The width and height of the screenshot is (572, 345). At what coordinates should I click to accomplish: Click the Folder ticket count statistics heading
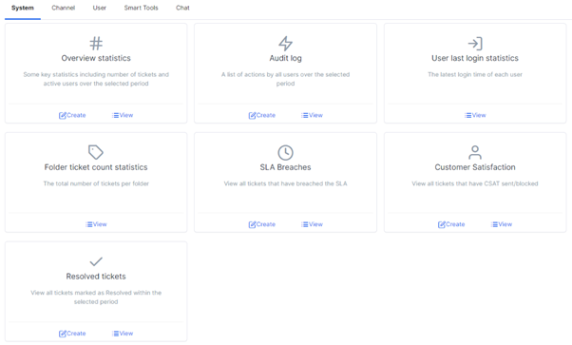click(x=96, y=167)
